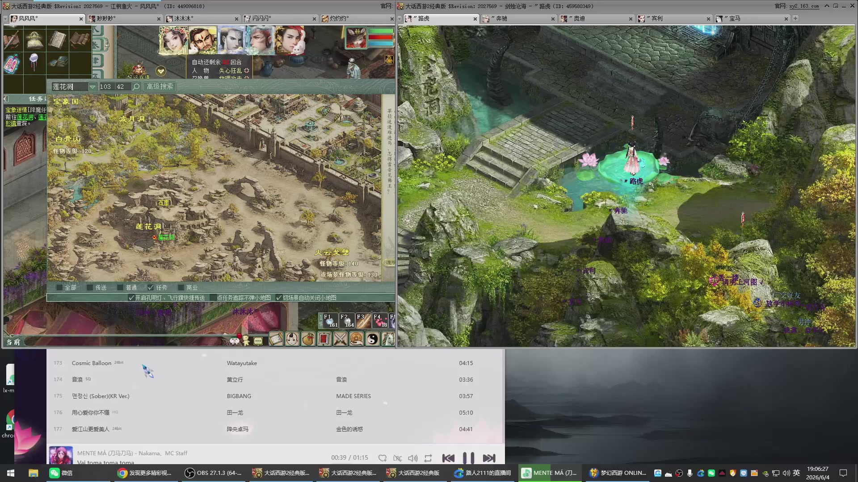Open the 莲花洞 map location dropdown
Image resolution: width=858 pixels, height=482 pixels.
(x=92, y=87)
